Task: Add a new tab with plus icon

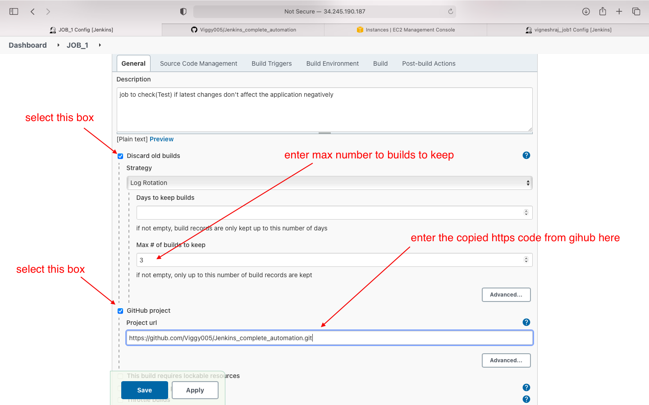Action: coord(619,12)
